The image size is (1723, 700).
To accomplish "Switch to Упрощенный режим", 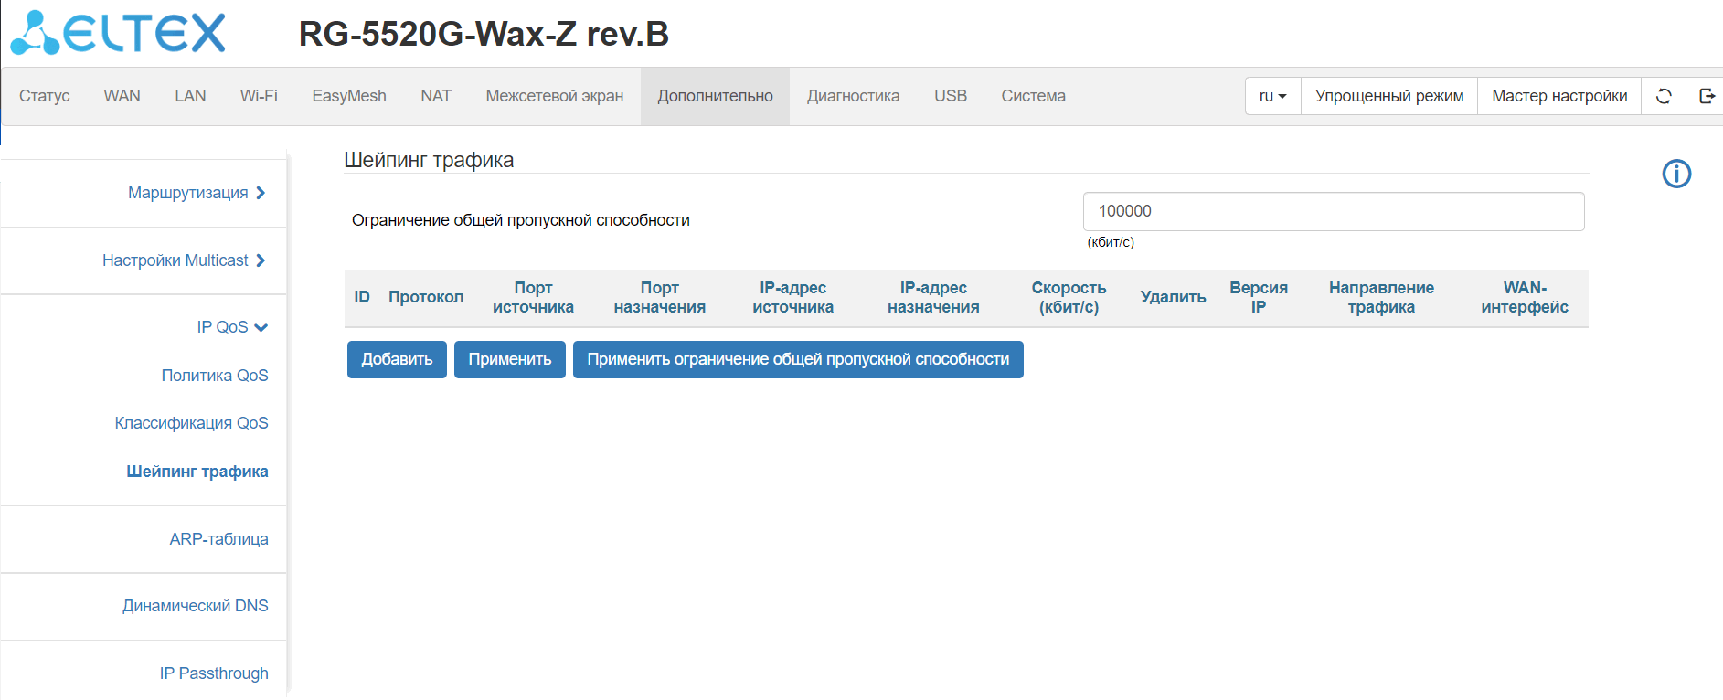I will pyautogui.click(x=1388, y=96).
